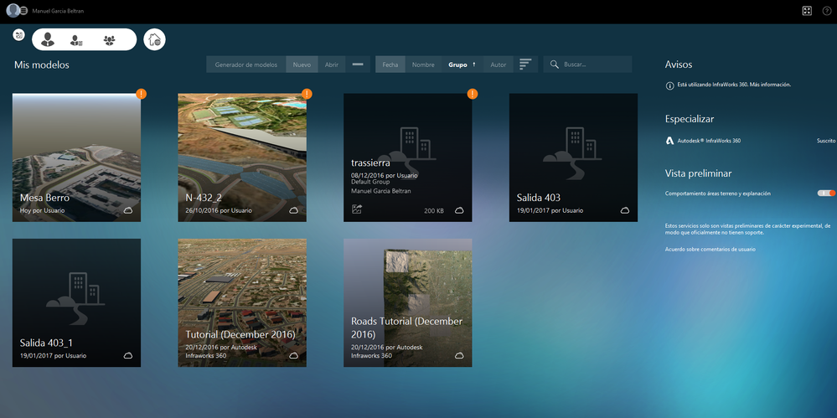Click the expand view icon top right
This screenshot has width=837, height=418.
click(807, 11)
